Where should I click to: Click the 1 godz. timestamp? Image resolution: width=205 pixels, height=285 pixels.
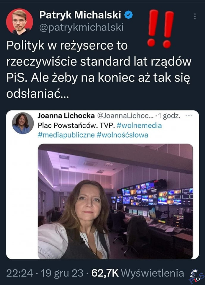pyautogui.click(x=169, y=115)
